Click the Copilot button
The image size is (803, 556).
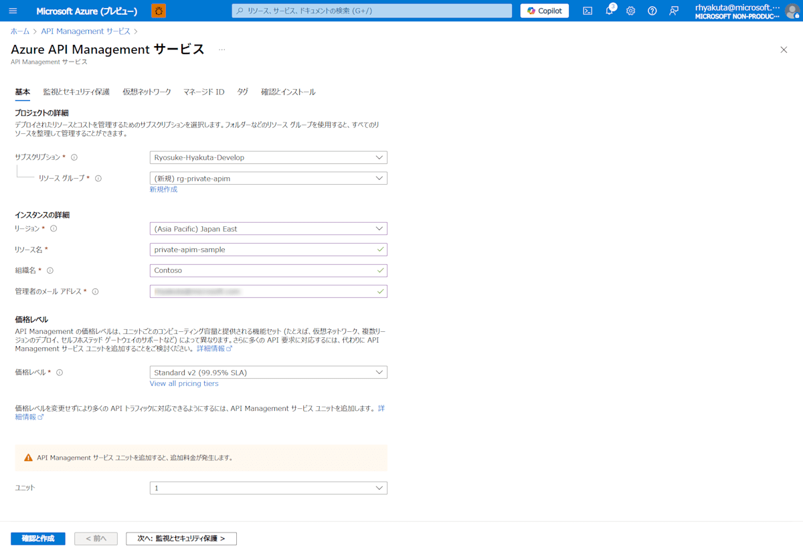(545, 11)
